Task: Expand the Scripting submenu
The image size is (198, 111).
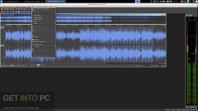Action: tap(44, 47)
